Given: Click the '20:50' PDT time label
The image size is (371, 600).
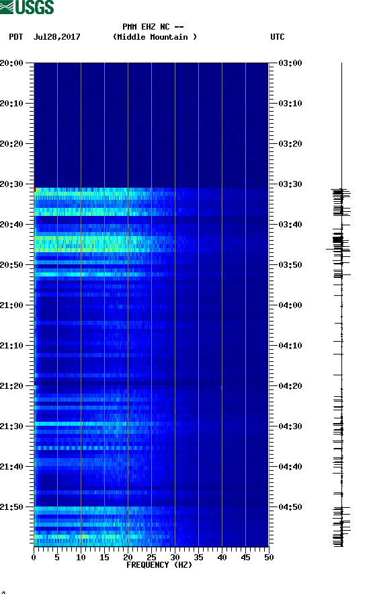Looking at the screenshot, I should 11,265.
